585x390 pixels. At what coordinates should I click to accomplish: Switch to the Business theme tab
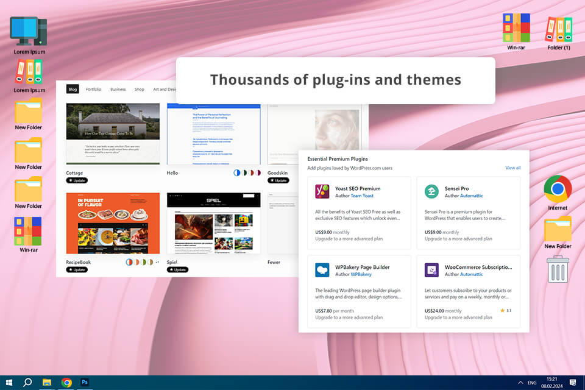pyautogui.click(x=118, y=89)
